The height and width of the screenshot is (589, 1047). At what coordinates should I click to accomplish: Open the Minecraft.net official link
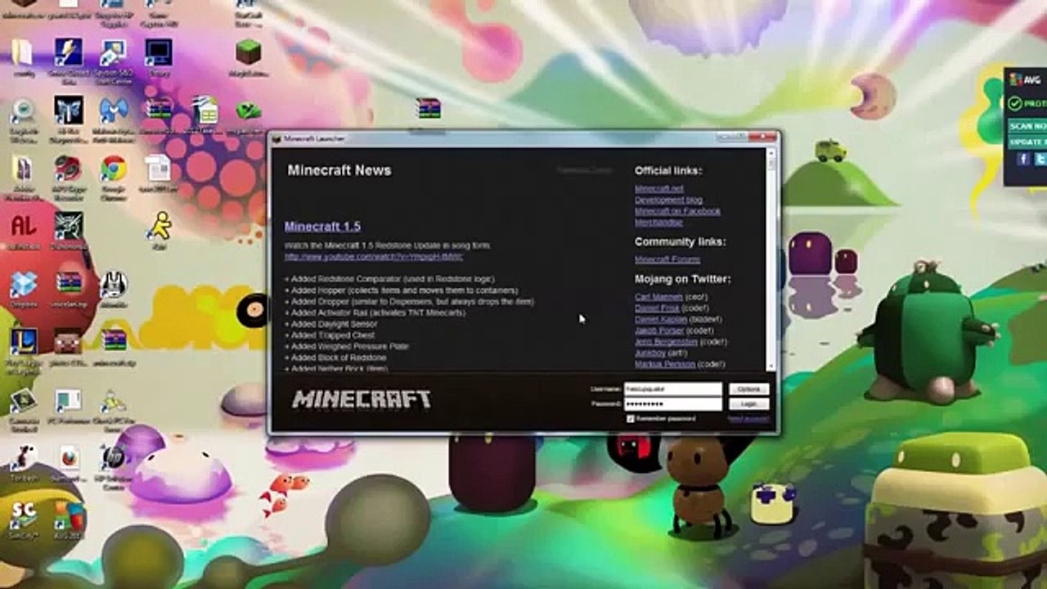tap(659, 189)
